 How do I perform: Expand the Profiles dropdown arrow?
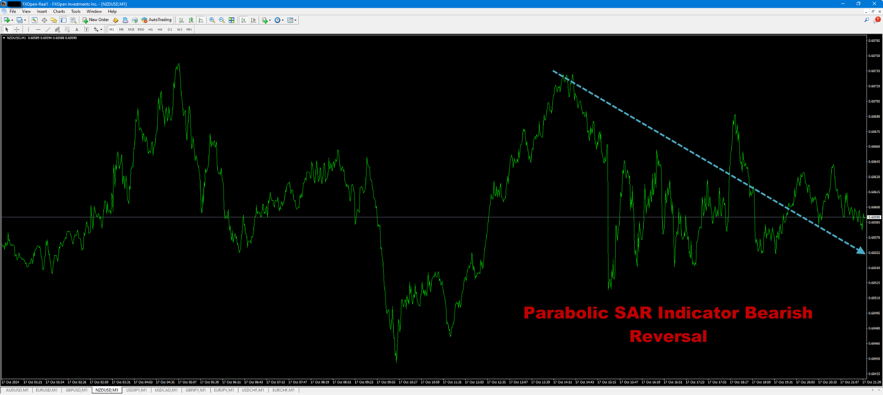25,20
